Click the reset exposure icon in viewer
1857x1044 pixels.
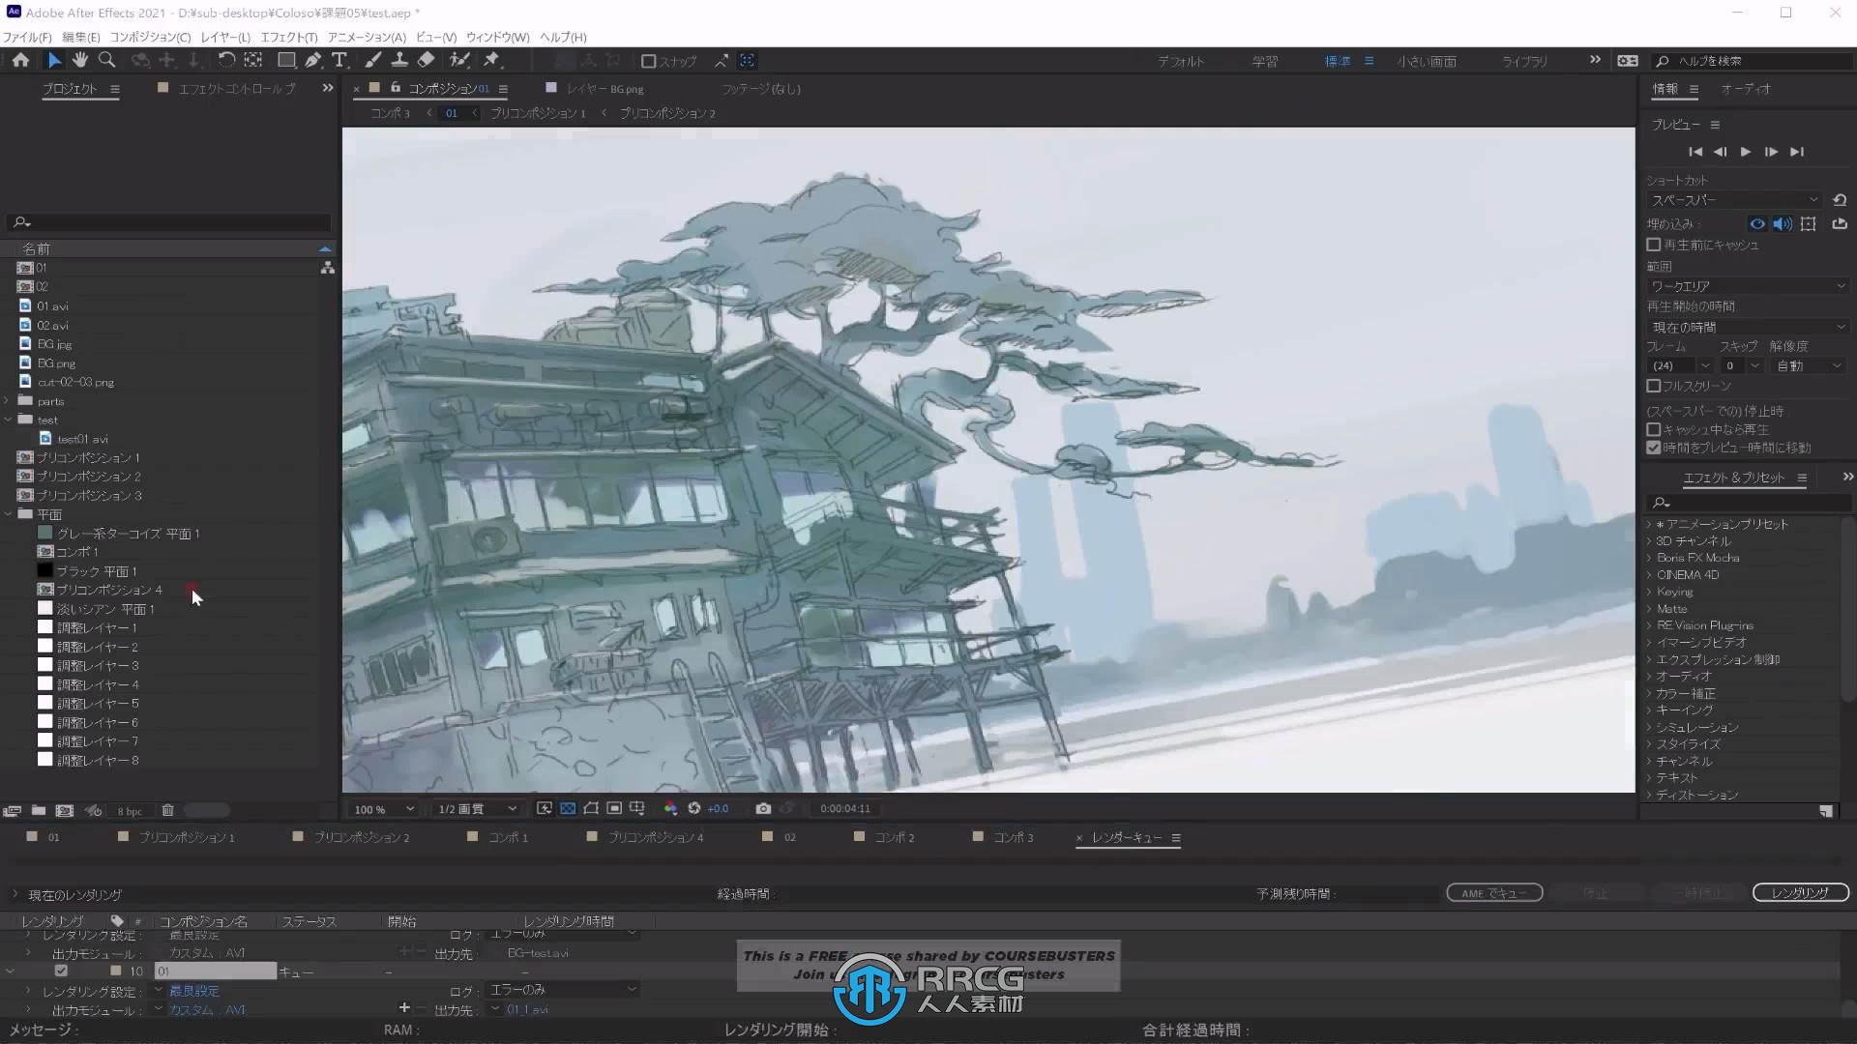coord(693,808)
